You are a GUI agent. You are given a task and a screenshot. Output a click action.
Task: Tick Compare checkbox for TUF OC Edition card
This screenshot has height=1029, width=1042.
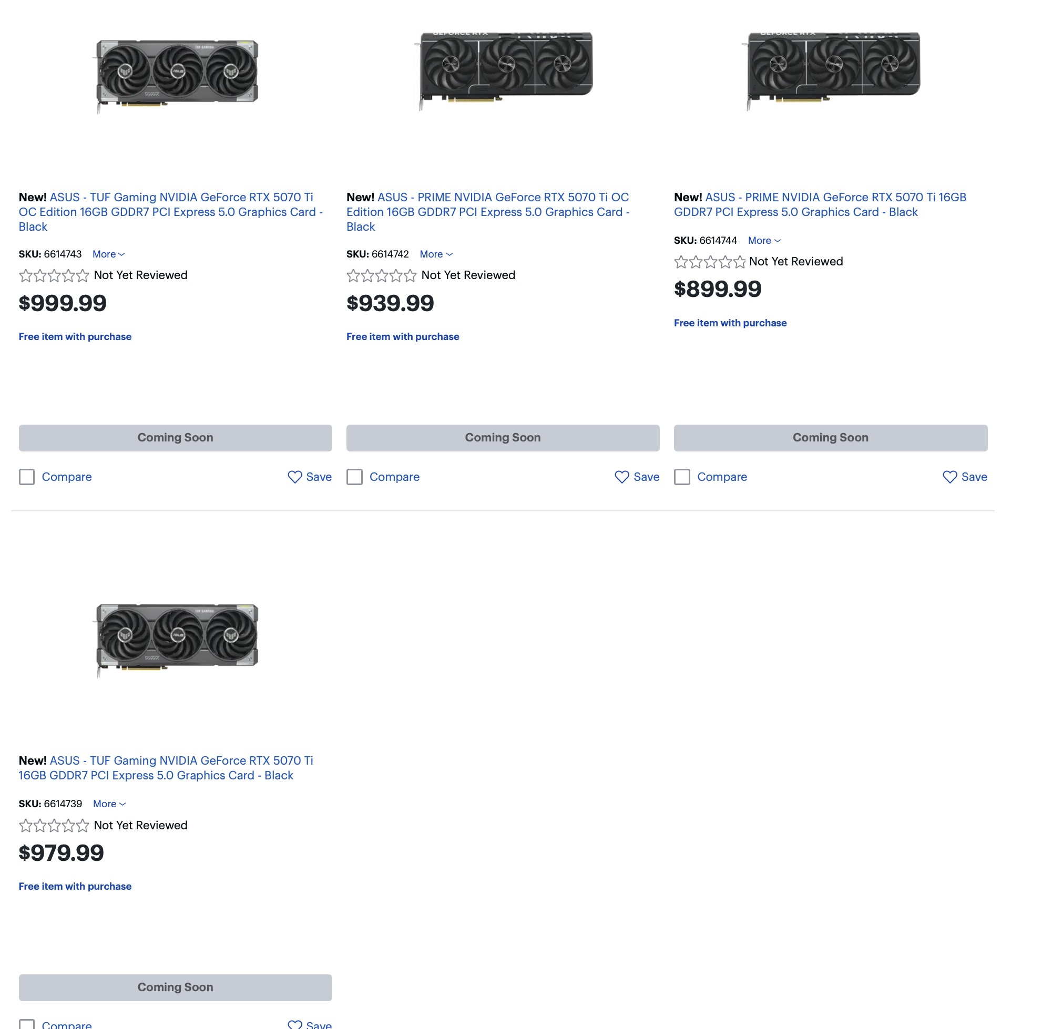[x=27, y=477]
